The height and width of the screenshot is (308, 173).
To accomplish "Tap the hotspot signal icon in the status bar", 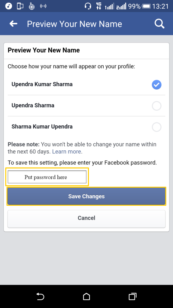I will 43,5.
